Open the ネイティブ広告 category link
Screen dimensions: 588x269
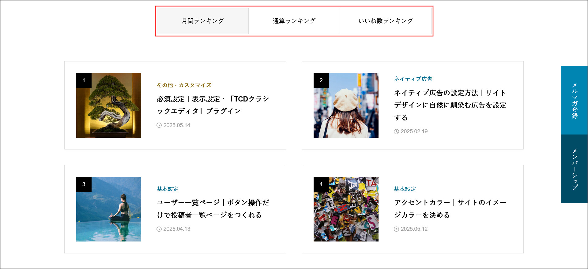(413, 79)
